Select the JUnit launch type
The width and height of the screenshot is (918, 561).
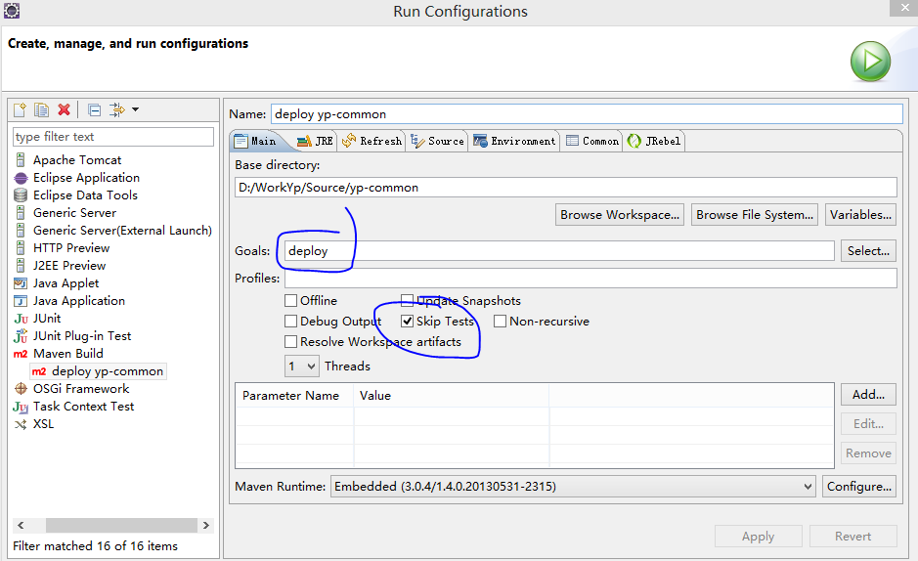point(47,319)
